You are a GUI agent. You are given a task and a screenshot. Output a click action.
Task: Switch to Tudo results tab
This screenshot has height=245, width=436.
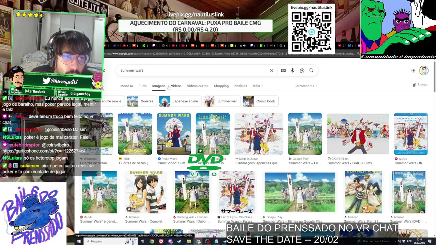click(143, 86)
